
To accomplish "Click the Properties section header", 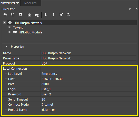I will point(17,47).
